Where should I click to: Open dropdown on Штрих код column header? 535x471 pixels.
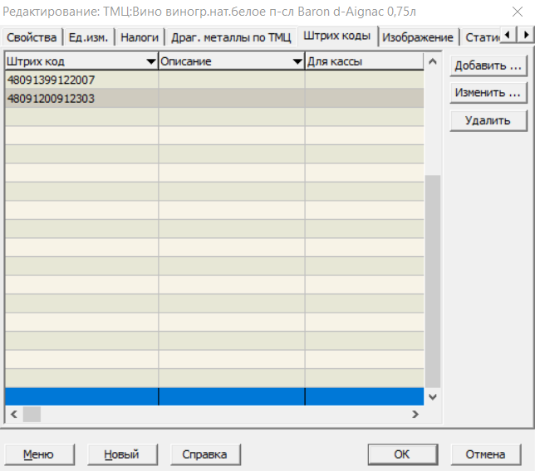[x=150, y=62]
